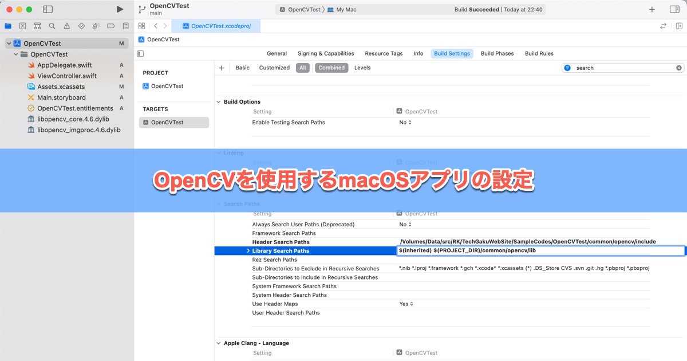The width and height of the screenshot is (687, 361).
Task: Open the OpenCVTest My Mac scheme selector
Action: point(318,9)
